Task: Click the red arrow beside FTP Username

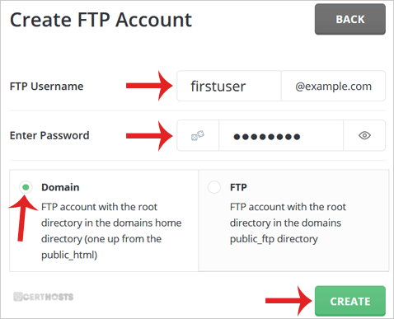Action: click(x=149, y=86)
